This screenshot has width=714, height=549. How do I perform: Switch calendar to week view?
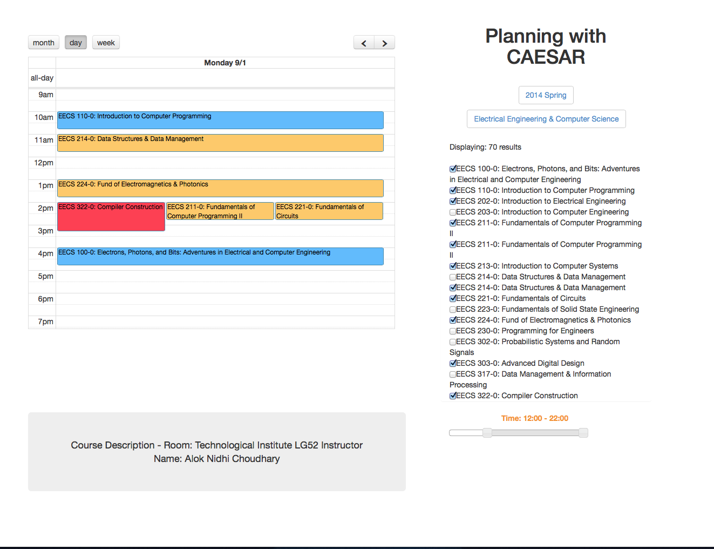(x=106, y=43)
